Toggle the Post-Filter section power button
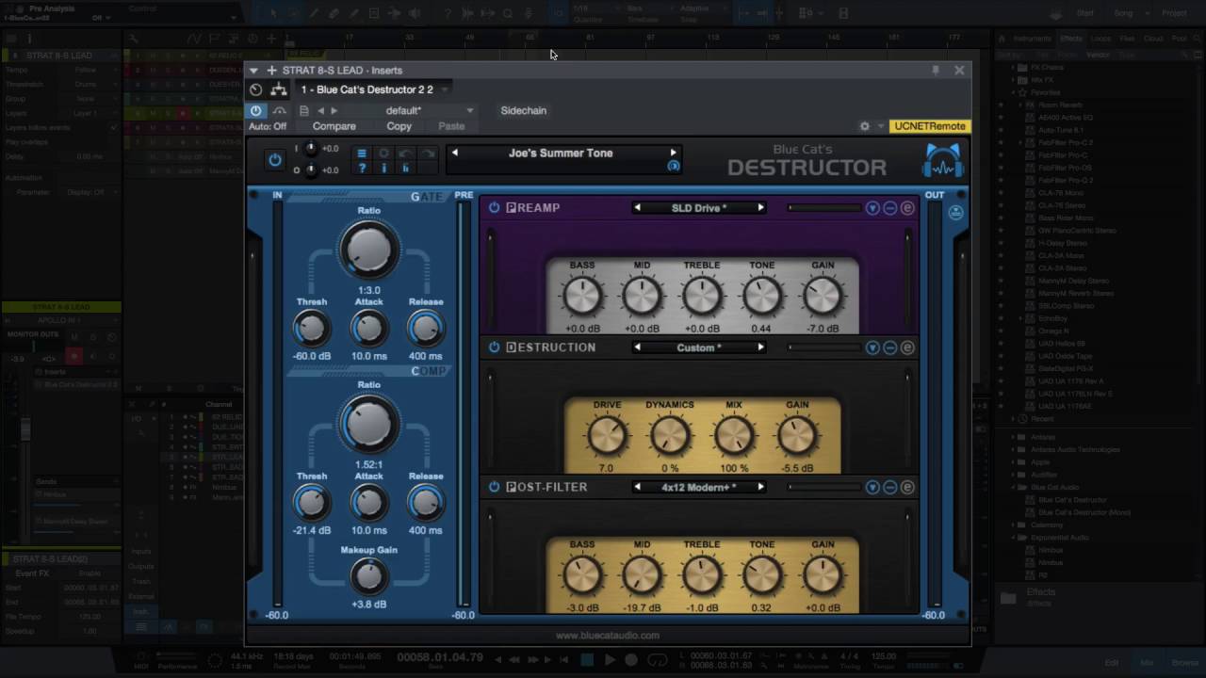The height and width of the screenshot is (678, 1206). pos(494,487)
